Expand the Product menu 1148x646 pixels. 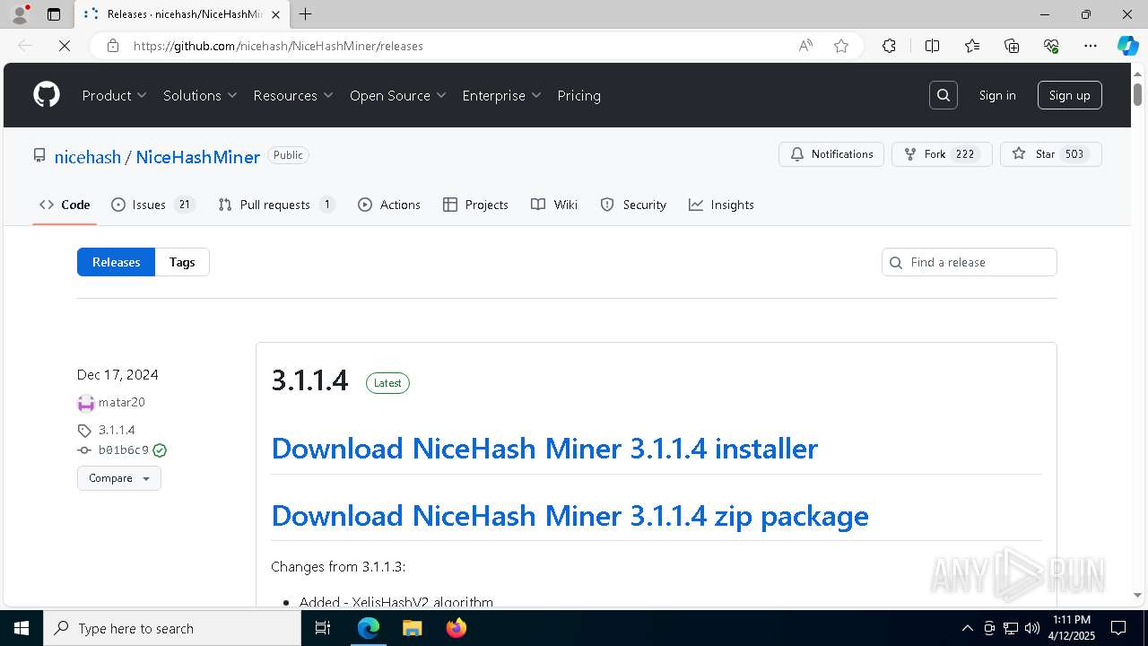[x=114, y=95]
